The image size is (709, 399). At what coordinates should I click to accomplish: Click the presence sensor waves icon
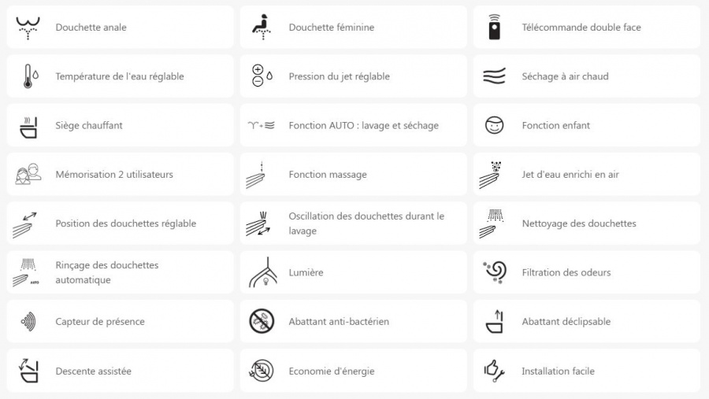28,322
